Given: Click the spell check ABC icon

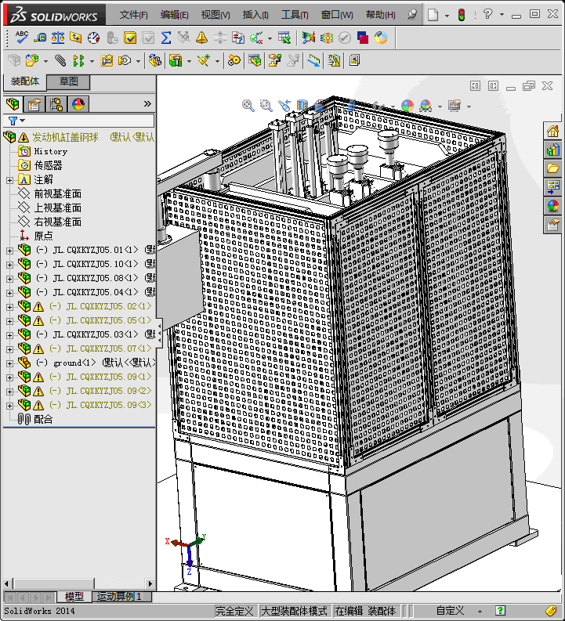Looking at the screenshot, I should coord(22,37).
